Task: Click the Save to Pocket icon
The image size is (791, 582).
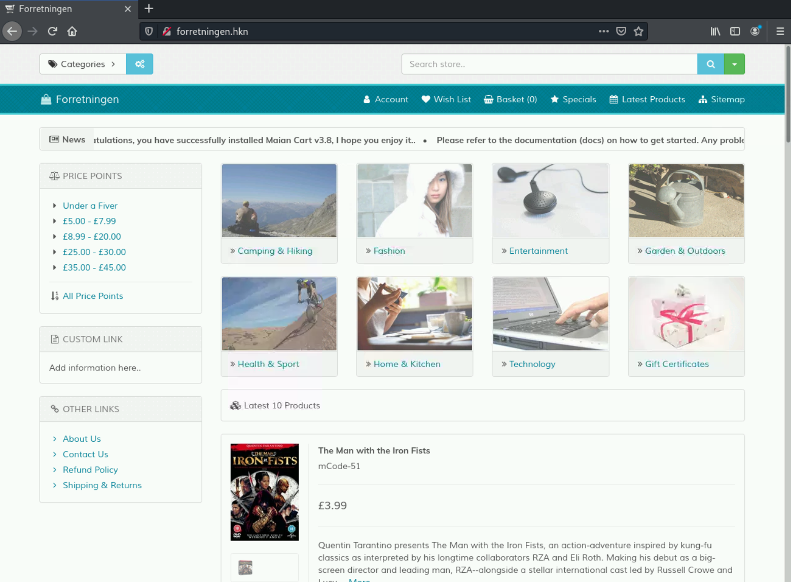Action: tap(621, 31)
